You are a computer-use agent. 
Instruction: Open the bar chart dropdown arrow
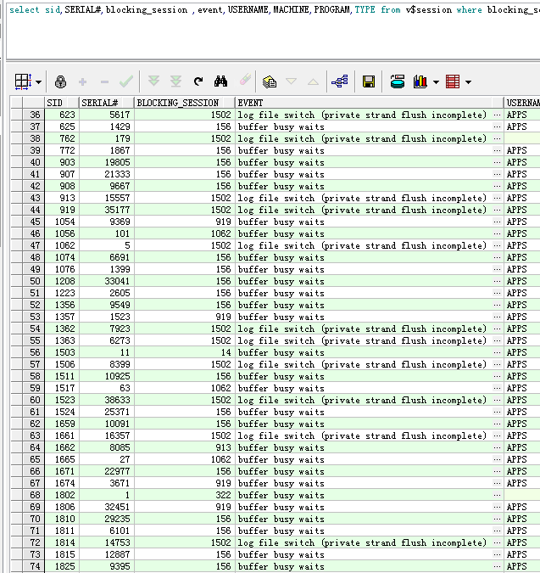click(436, 83)
